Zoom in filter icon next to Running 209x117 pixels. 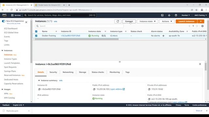pyautogui.click(x=103, y=36)
